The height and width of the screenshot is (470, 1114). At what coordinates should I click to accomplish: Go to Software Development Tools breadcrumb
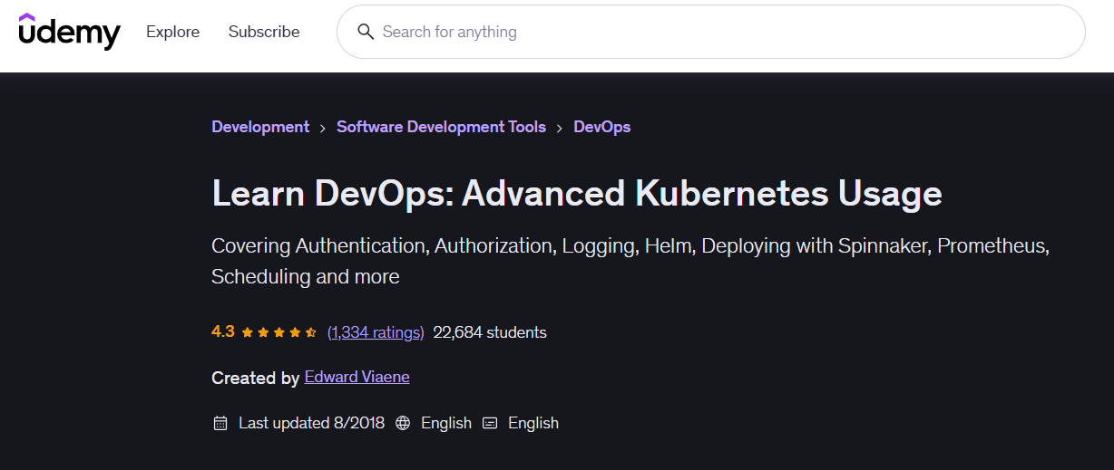coord(441,127)
